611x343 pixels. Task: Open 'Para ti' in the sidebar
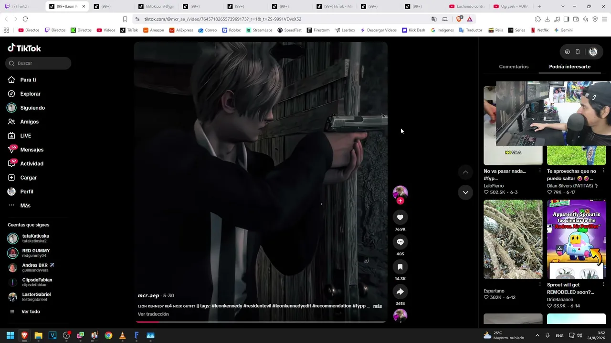tap(28, 80)
